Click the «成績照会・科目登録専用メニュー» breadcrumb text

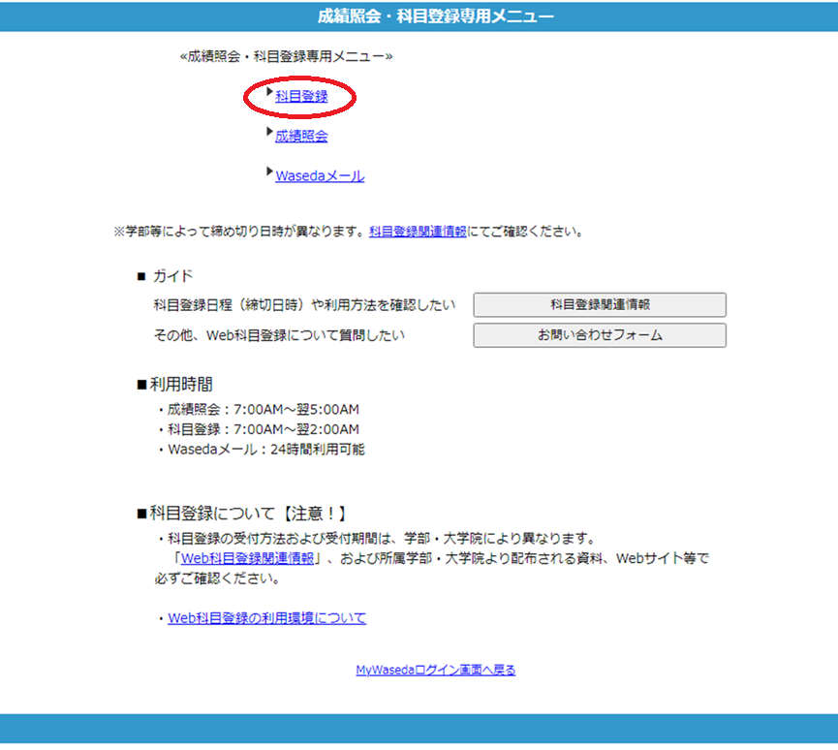(x=287, y=57)
